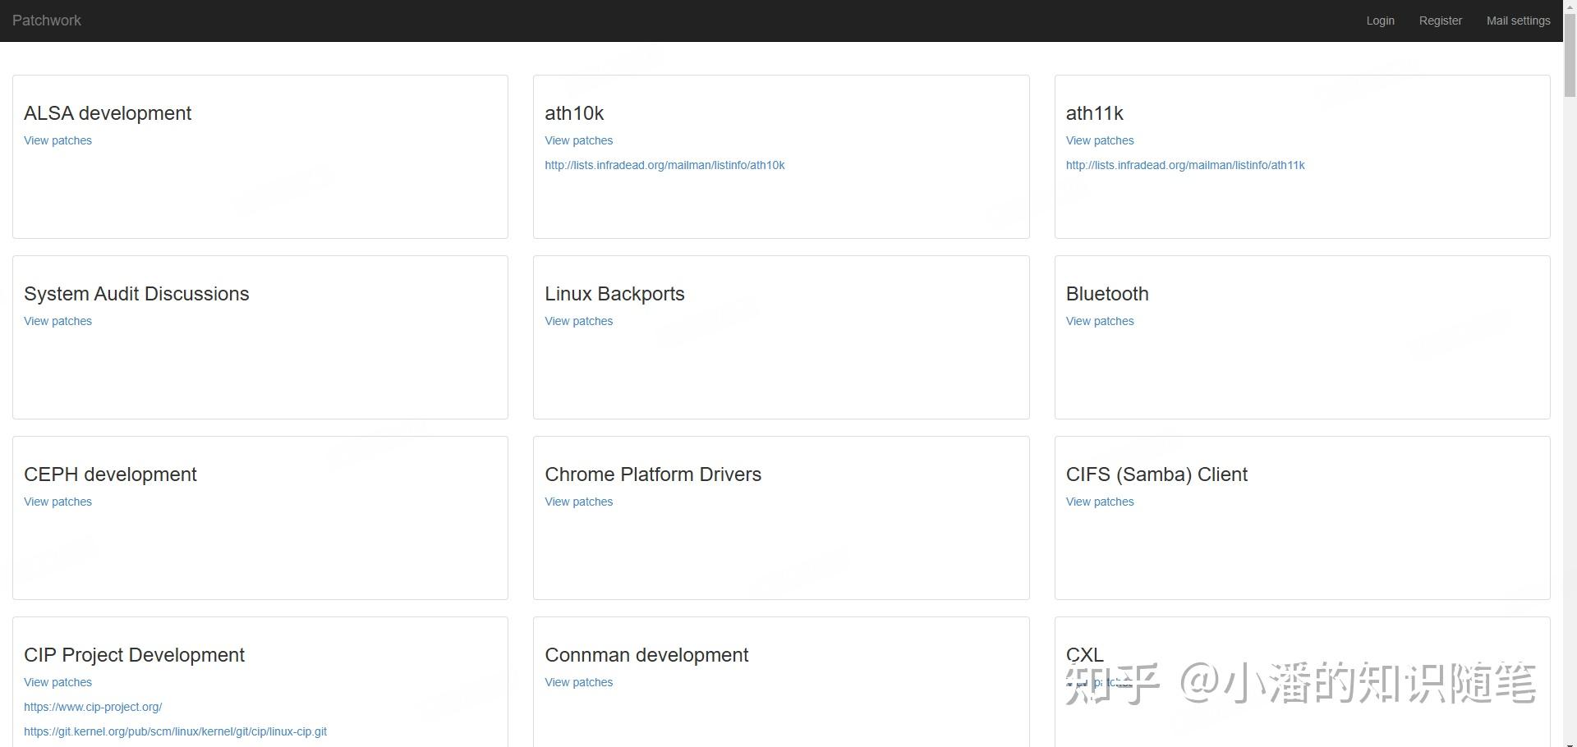Click the Chrome Platform Drivers heading

(653, 474)
